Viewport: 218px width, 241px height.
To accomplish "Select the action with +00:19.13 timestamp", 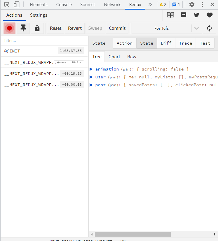I will (44, 73).
